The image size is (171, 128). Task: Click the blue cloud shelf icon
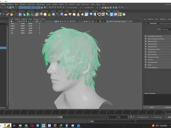pos(112,15)
